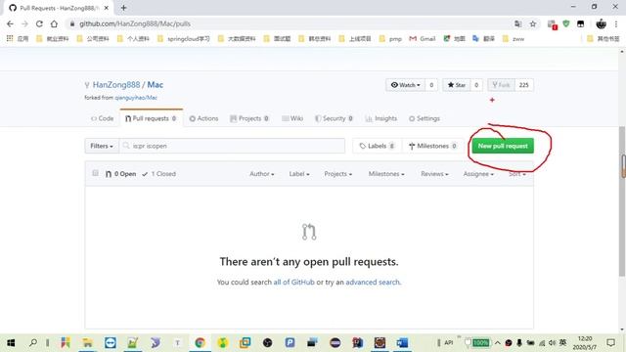Go back with the browser back arrow

[10, 23]
